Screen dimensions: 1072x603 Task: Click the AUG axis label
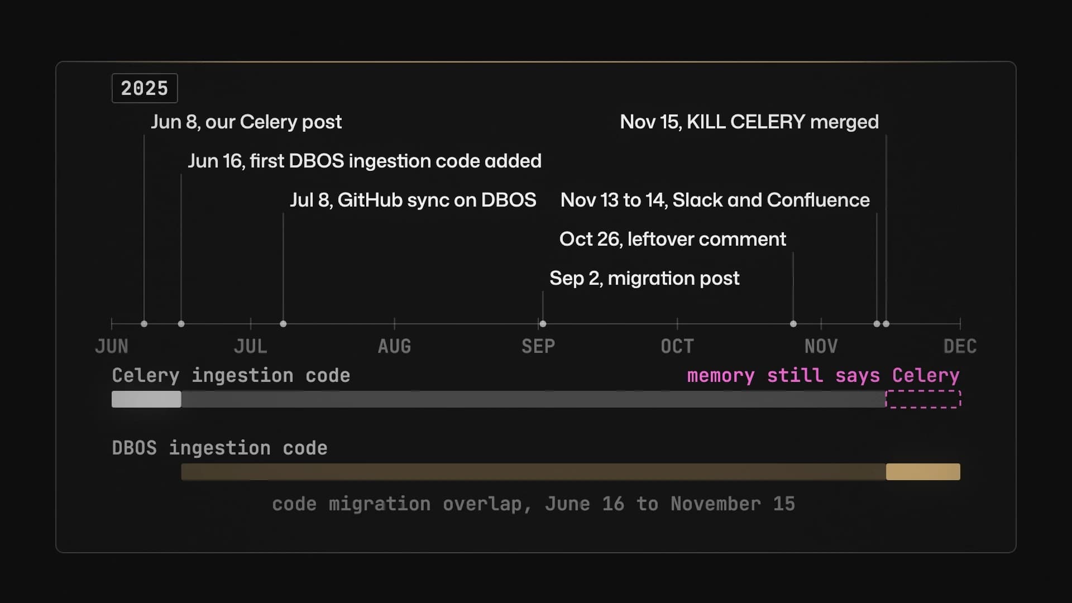click(x=395, y=346)
